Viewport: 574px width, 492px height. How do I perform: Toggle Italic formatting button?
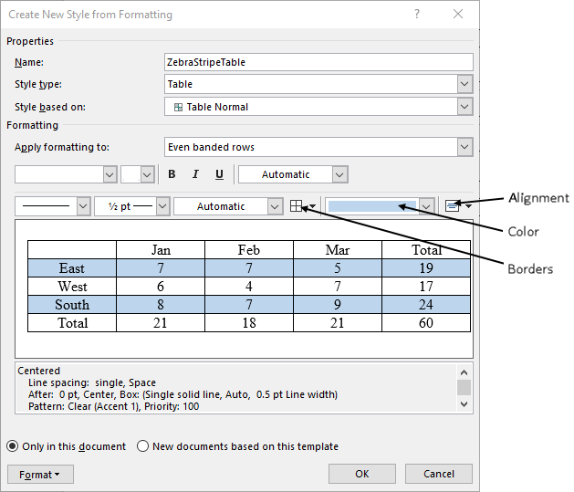point(195,174)
